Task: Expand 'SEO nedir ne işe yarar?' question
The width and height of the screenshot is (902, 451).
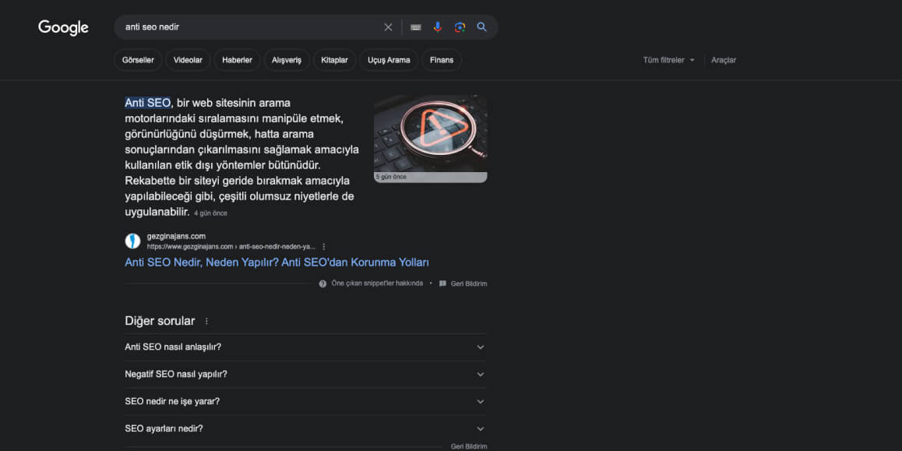Action: pyautogui.click(x=305, y=401)
